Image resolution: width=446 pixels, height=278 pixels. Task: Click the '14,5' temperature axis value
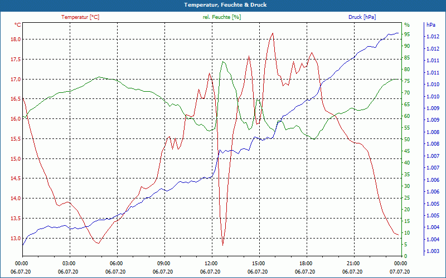pos(16,178)
